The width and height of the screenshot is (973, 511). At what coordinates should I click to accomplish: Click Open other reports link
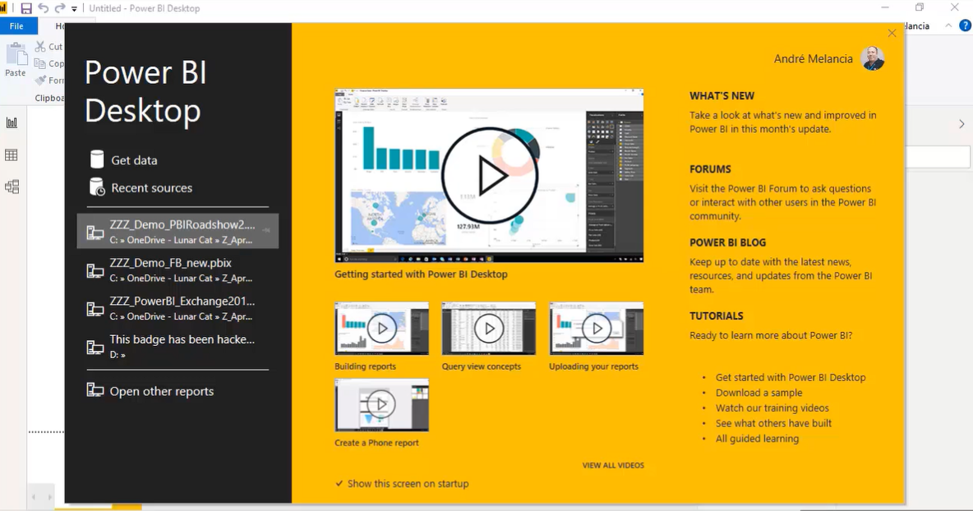[x=161, y=391]
